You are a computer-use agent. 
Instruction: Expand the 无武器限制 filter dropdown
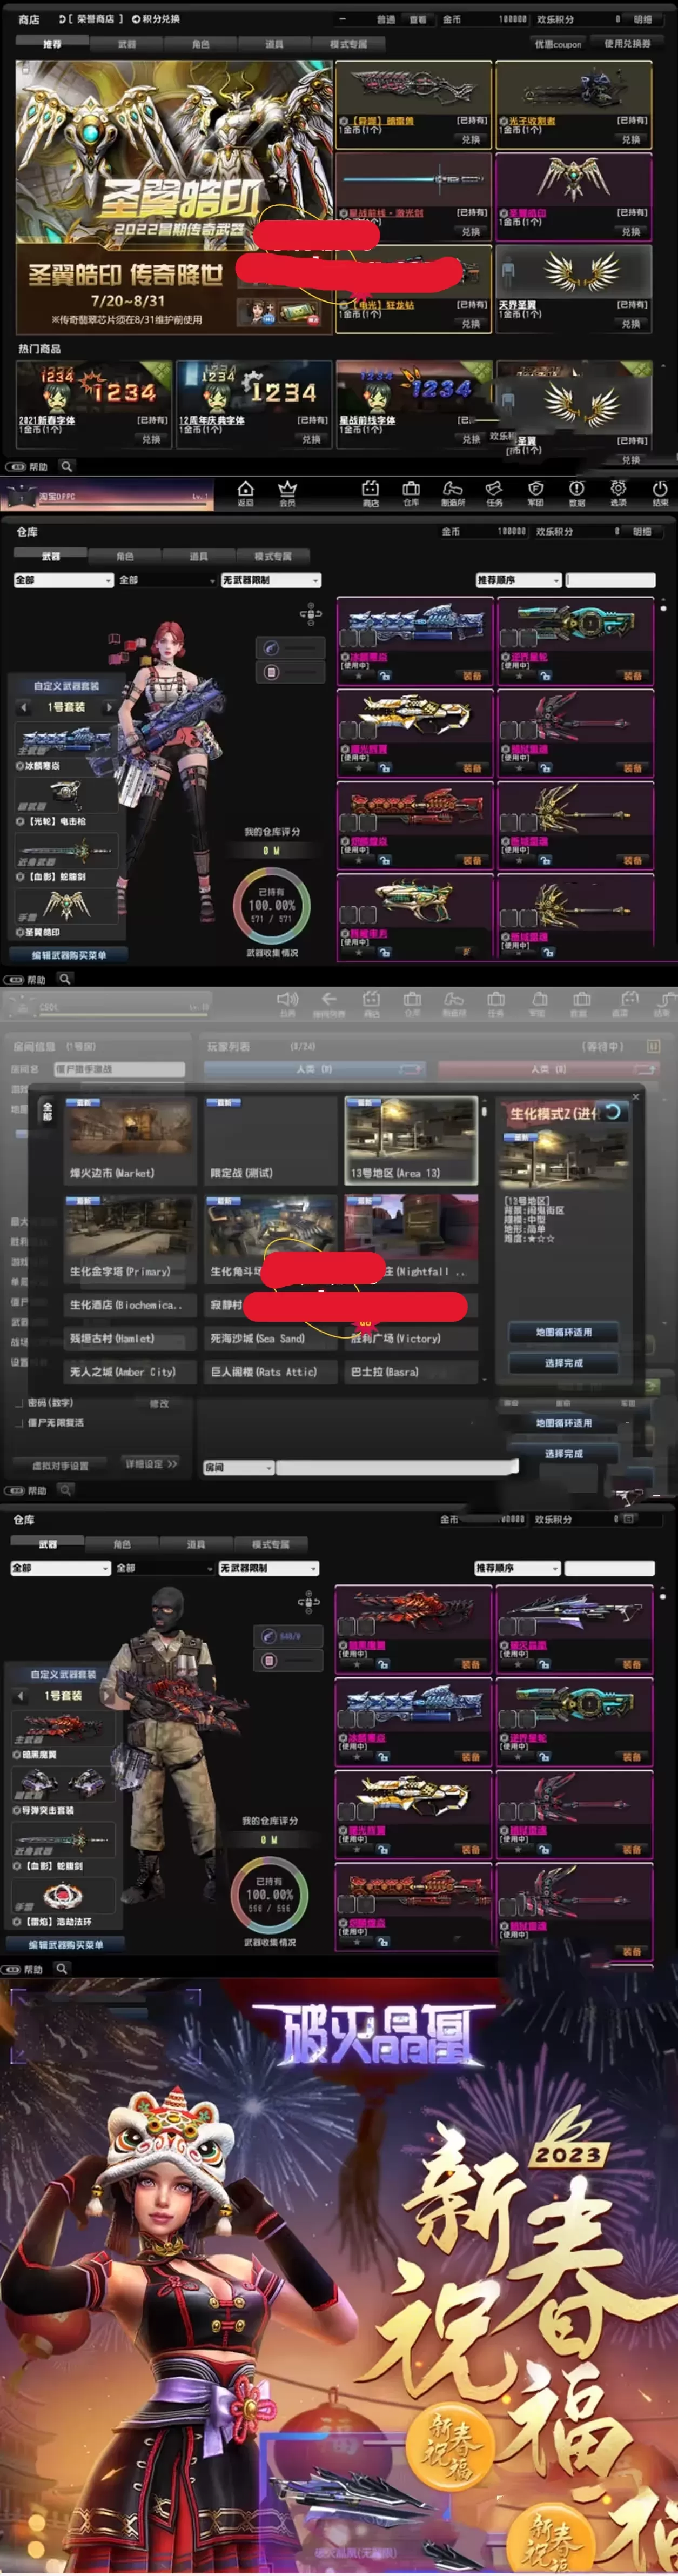pos(271,580)
